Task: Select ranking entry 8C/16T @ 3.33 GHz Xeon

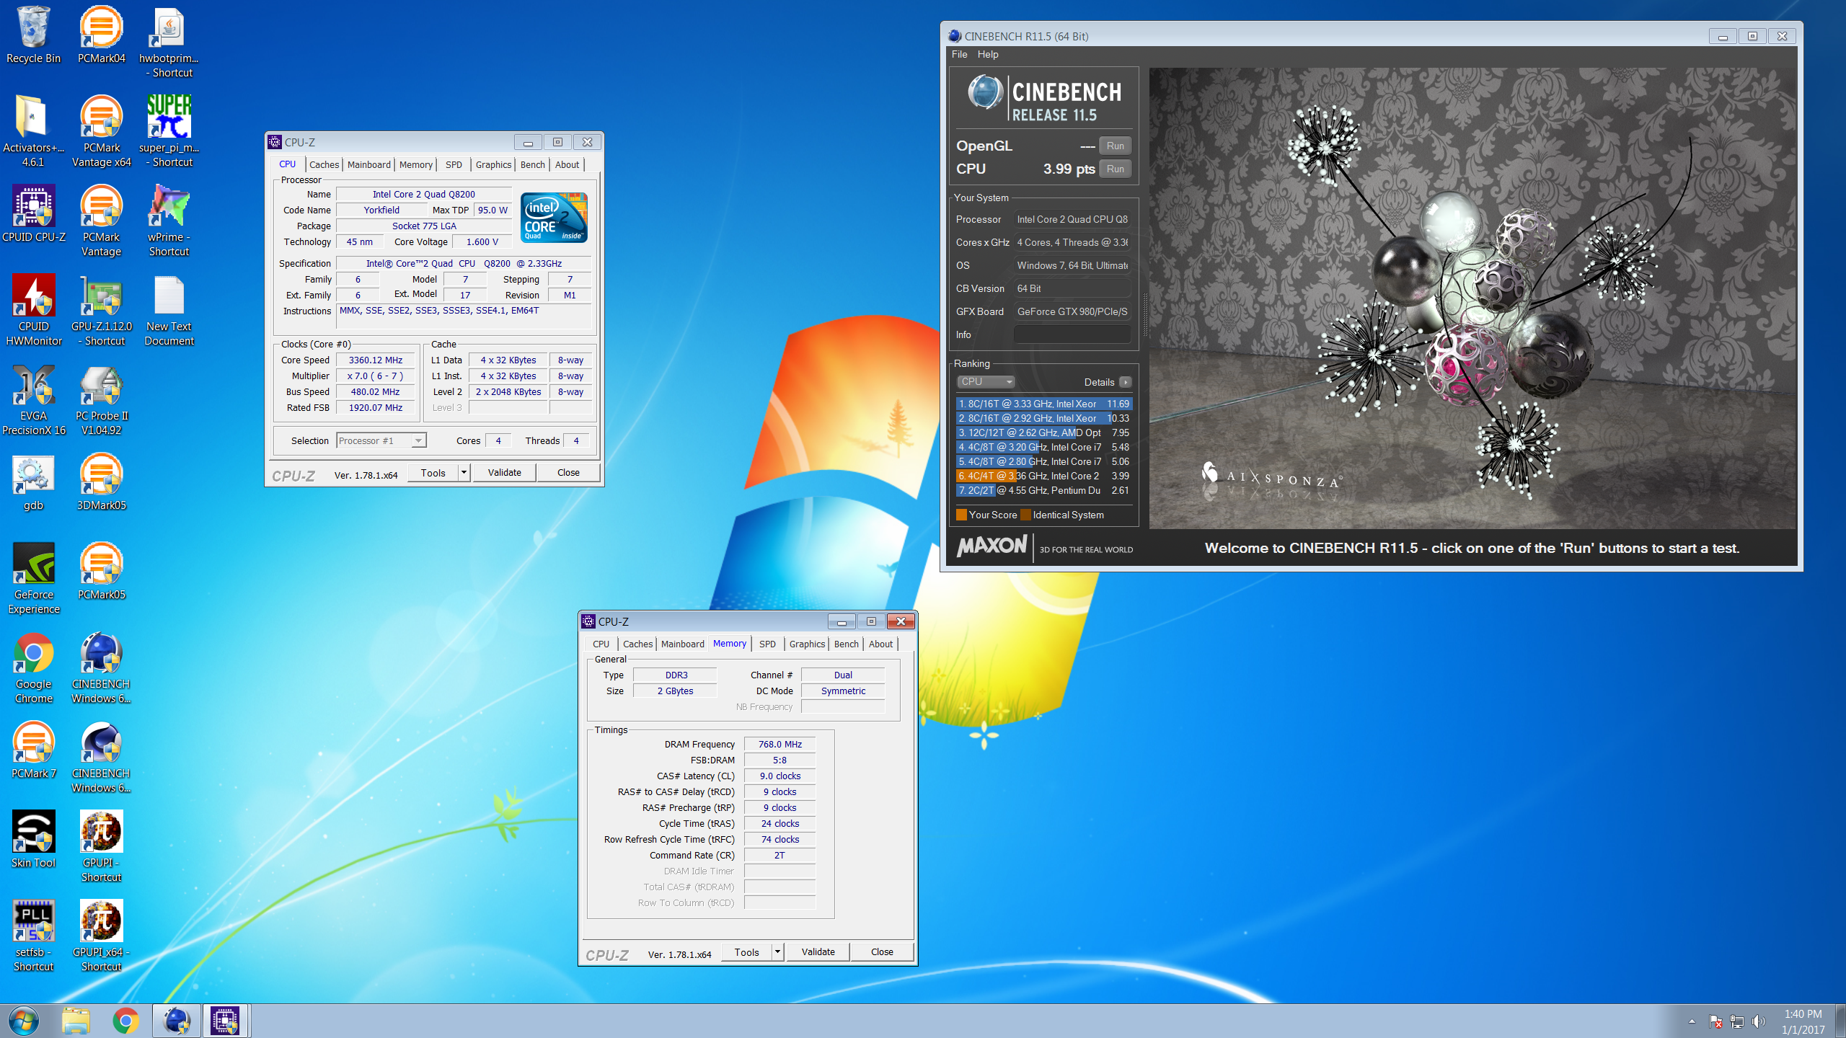Action: [x=1043, y=404]
